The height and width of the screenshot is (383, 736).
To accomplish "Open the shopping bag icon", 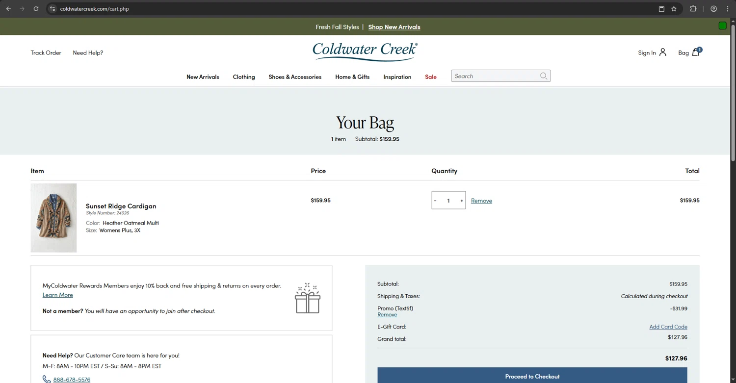I will point(697,52).
